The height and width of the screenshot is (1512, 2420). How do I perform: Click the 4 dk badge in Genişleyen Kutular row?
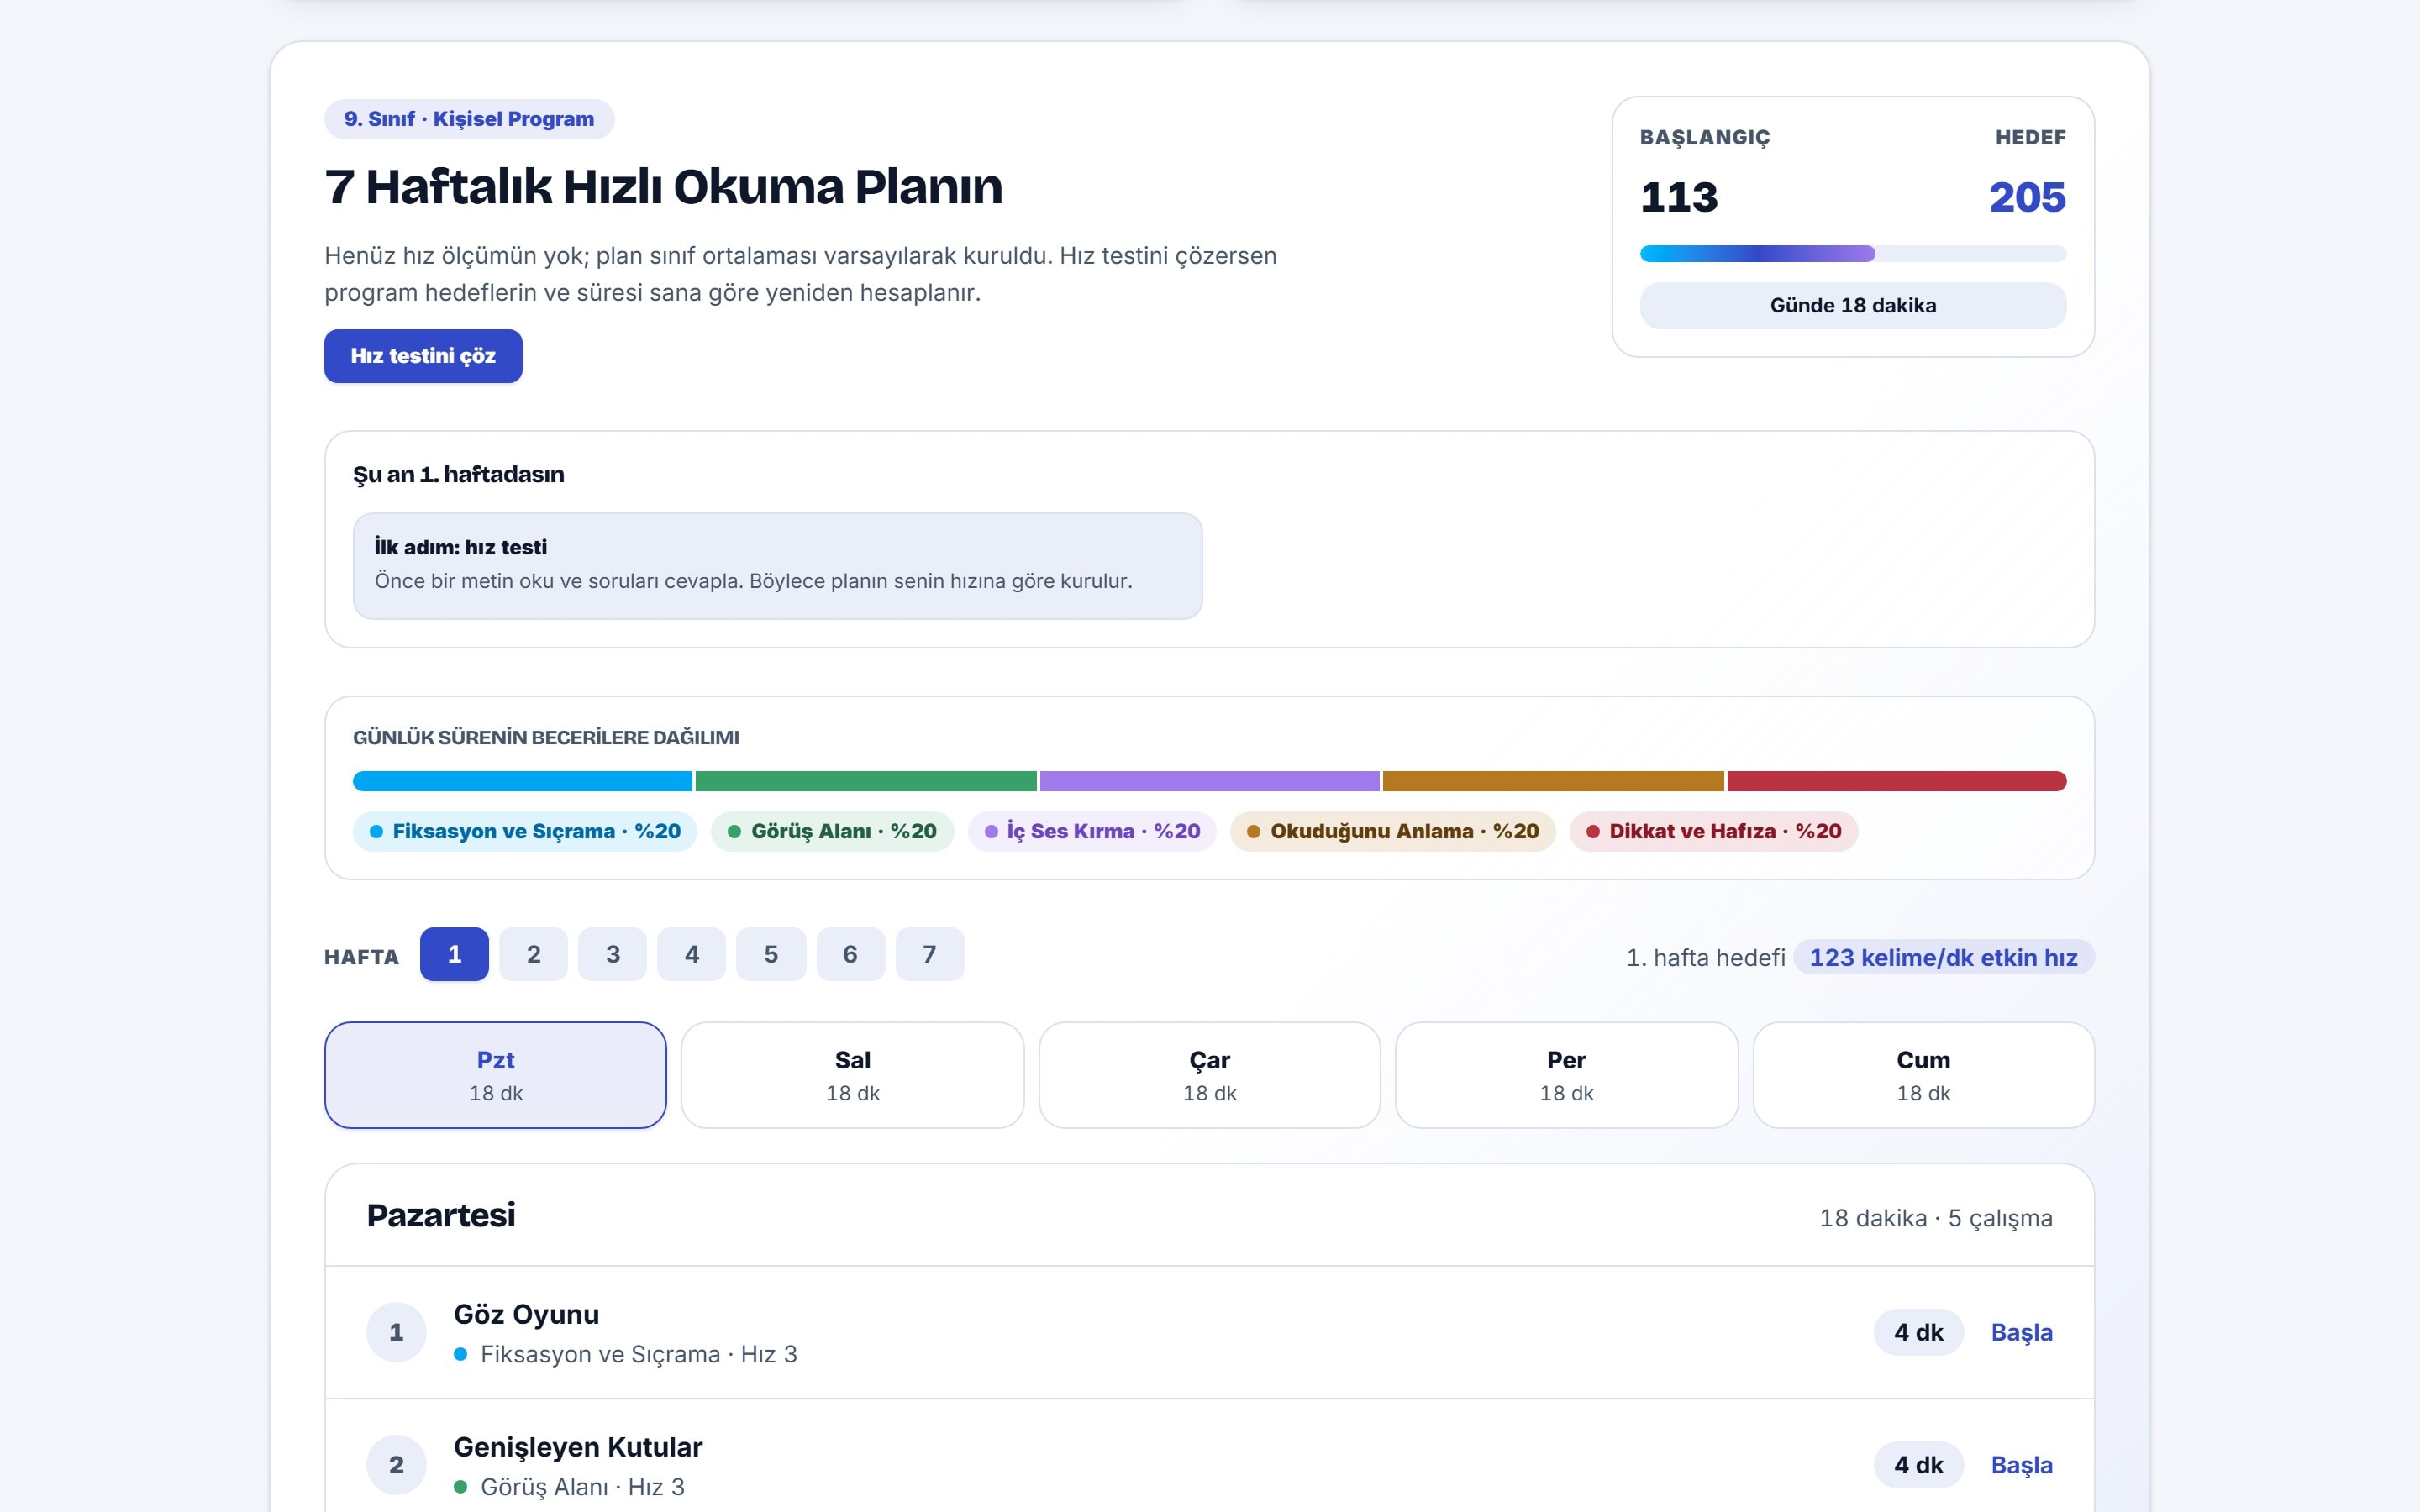pyautogui.click(x=1918, y=1465)
